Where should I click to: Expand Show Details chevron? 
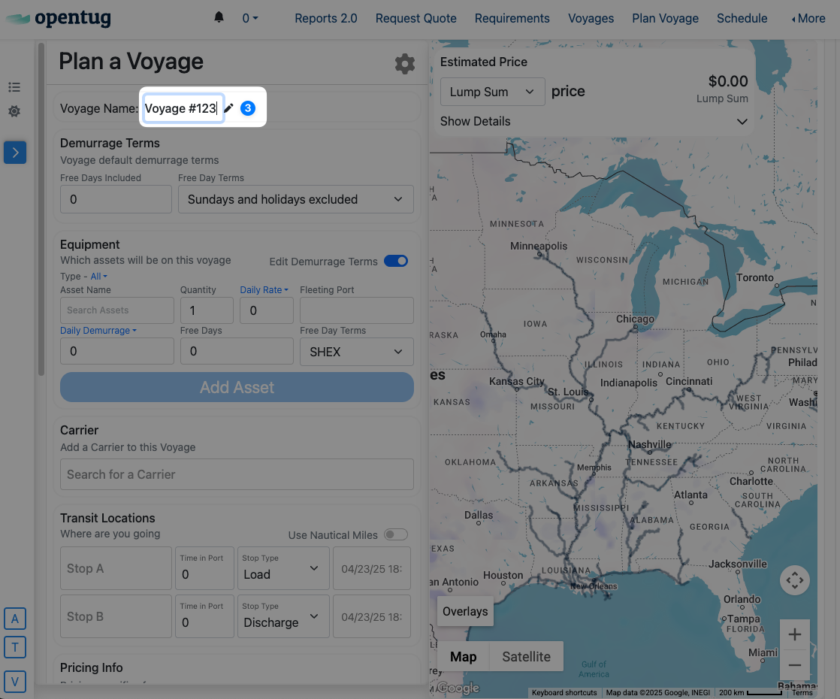click(x=742, y=122)
